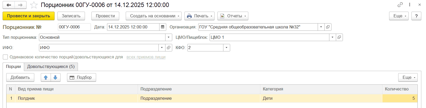Click the Количество cell with value 5
Image resolution: width=426 pixels, height=108 pixels.
[x=400, y=98]
